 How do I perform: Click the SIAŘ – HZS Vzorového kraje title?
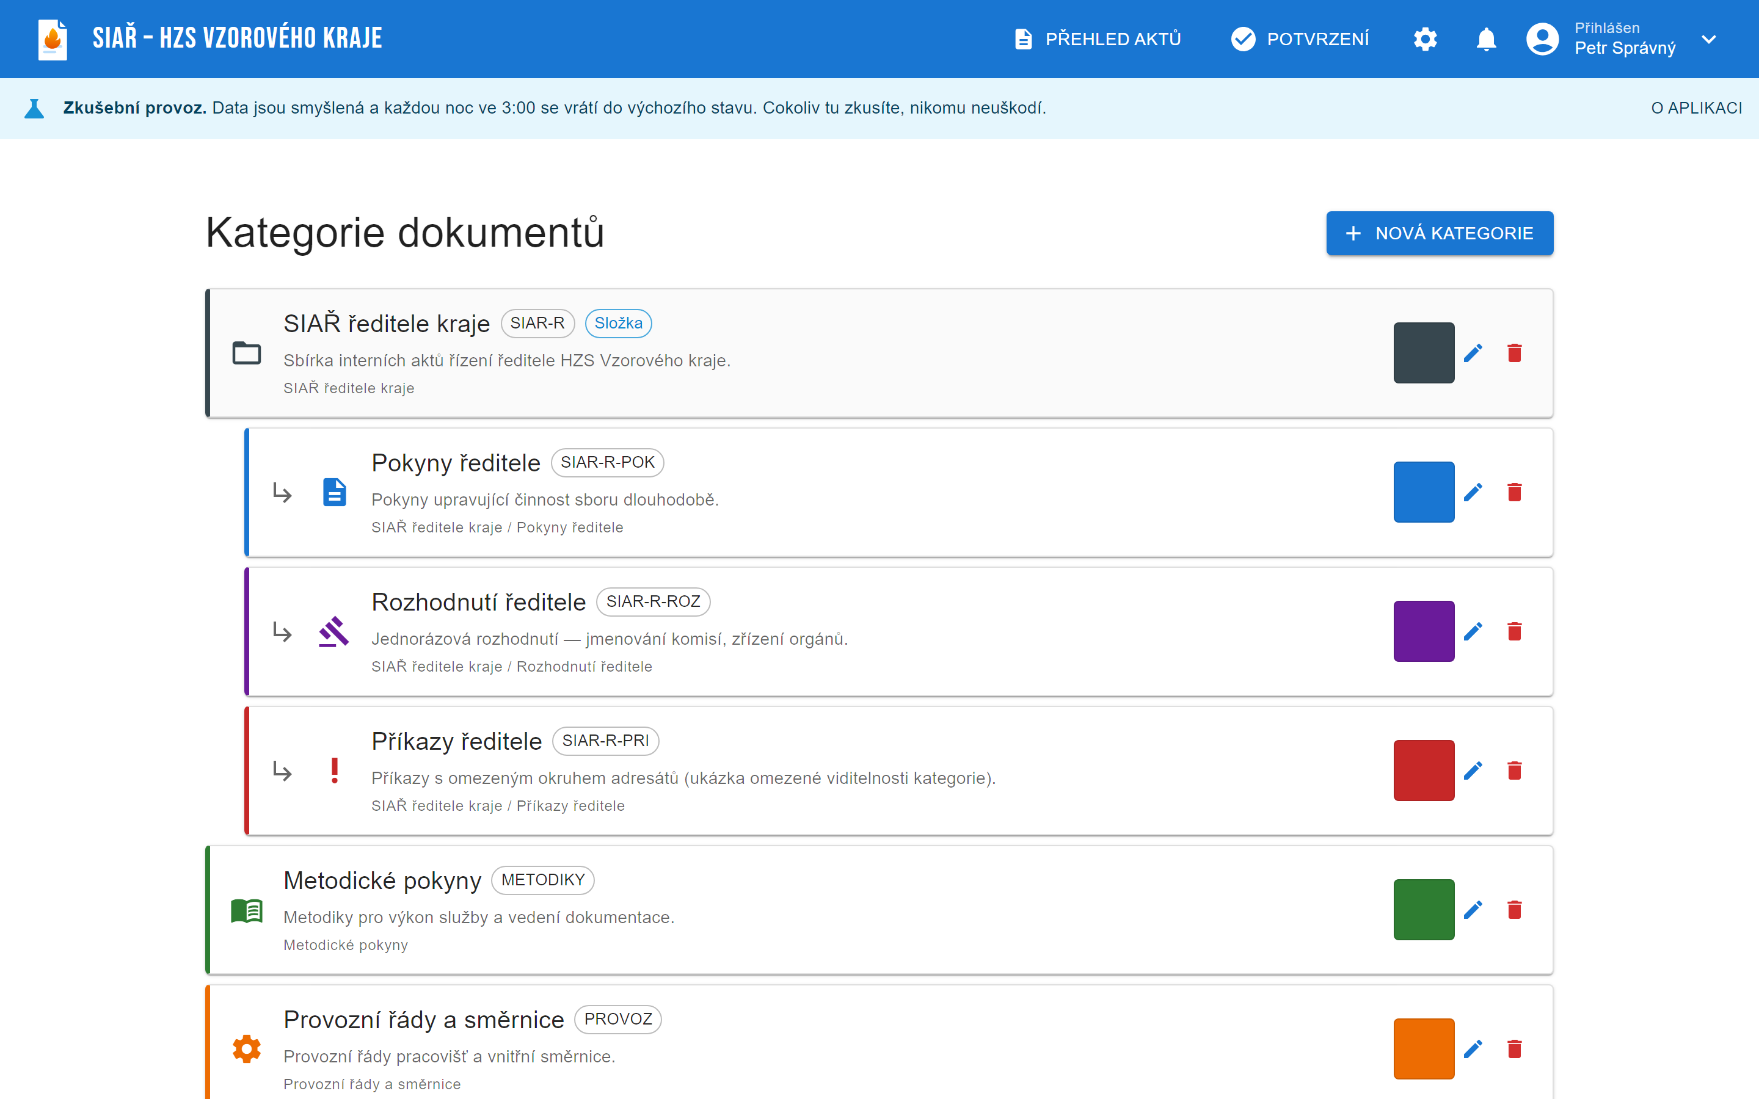click(237, 38)
